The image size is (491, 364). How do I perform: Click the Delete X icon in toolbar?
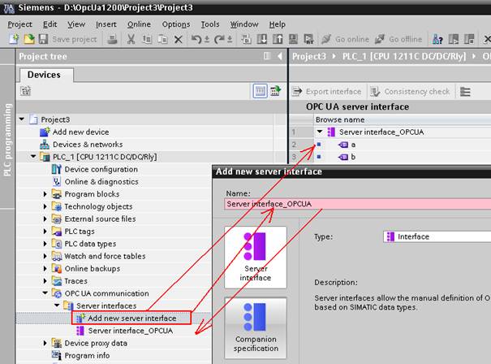point(179,39)
